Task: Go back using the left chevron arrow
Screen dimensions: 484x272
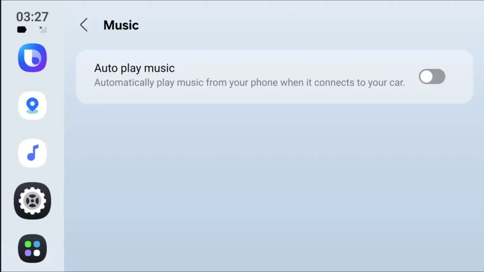Action: click(84, 25)
